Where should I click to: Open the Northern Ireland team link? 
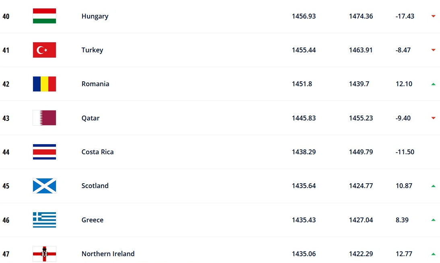point(108,254)
